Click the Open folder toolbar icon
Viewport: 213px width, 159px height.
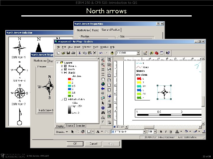click(x=63, y=53)
